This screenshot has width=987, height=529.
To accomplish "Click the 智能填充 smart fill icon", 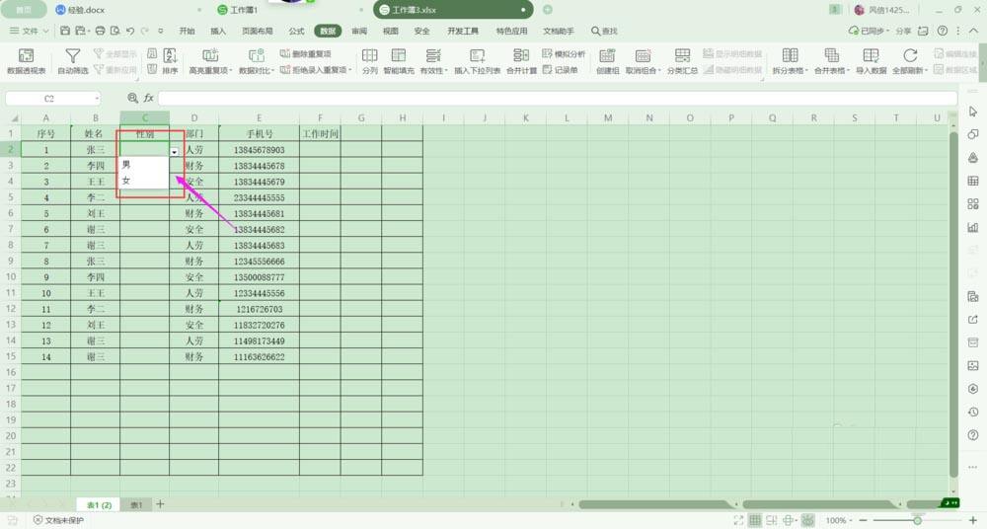I will click(399, 55).
